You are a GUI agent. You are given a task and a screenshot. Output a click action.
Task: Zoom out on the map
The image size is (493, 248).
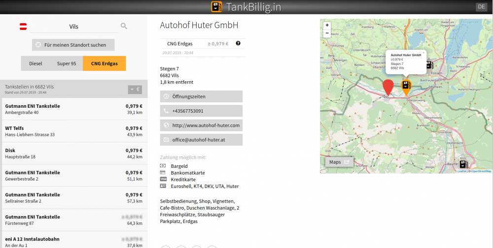[327, 33]
